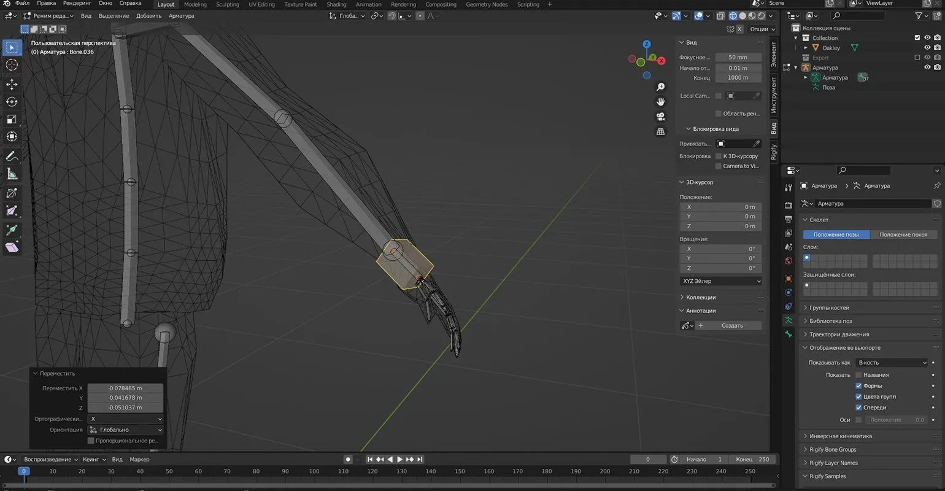945x491 pixels.
Task: Pick the Shear tool
Action: coord(12,247)
